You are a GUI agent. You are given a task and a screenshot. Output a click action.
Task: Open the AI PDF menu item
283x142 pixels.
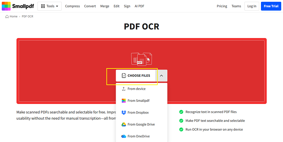click(139, 6)
